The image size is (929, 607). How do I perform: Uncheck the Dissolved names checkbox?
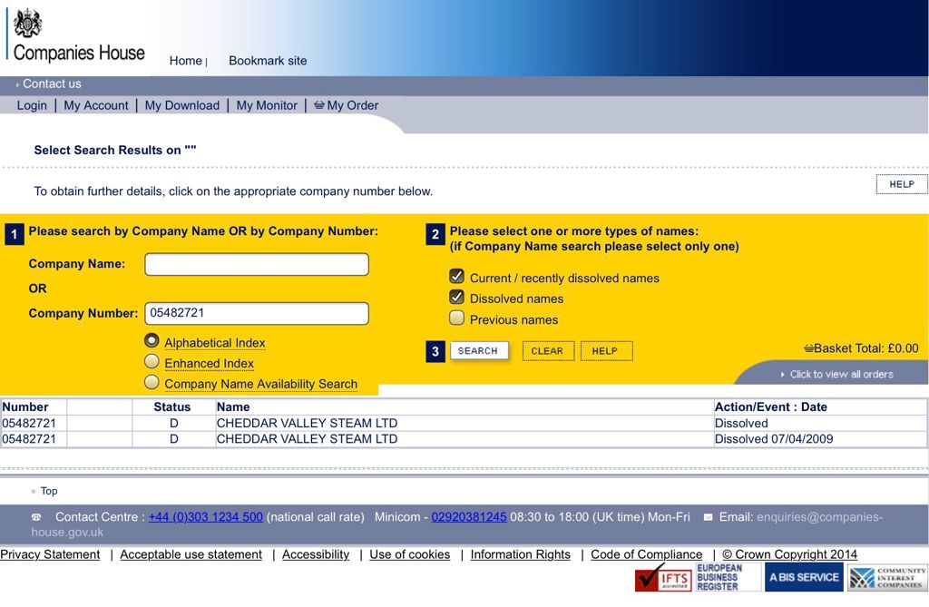(456, 297)
